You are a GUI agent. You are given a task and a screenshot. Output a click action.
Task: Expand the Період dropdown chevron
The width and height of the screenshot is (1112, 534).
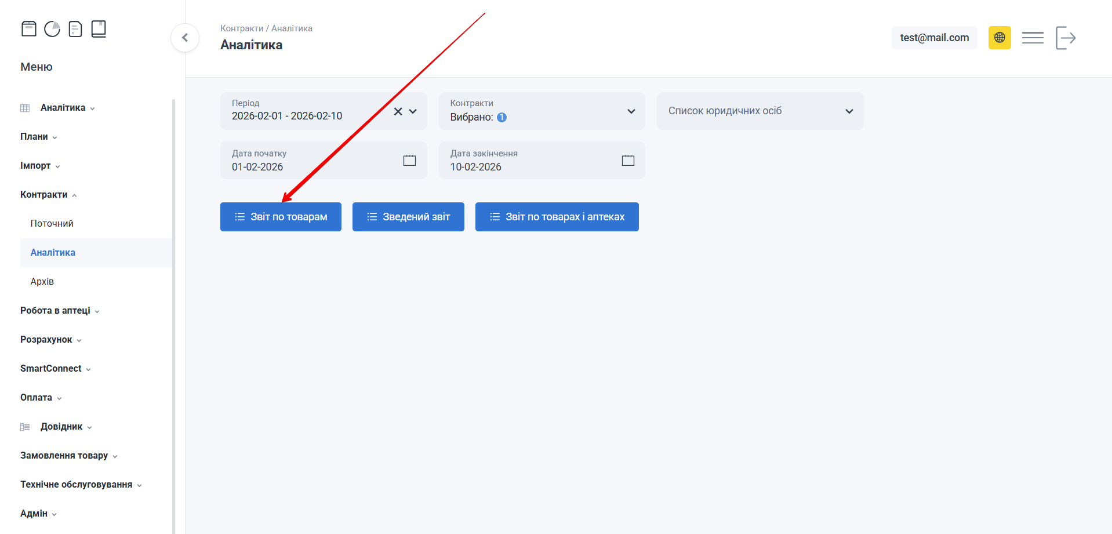click(413, 111)
